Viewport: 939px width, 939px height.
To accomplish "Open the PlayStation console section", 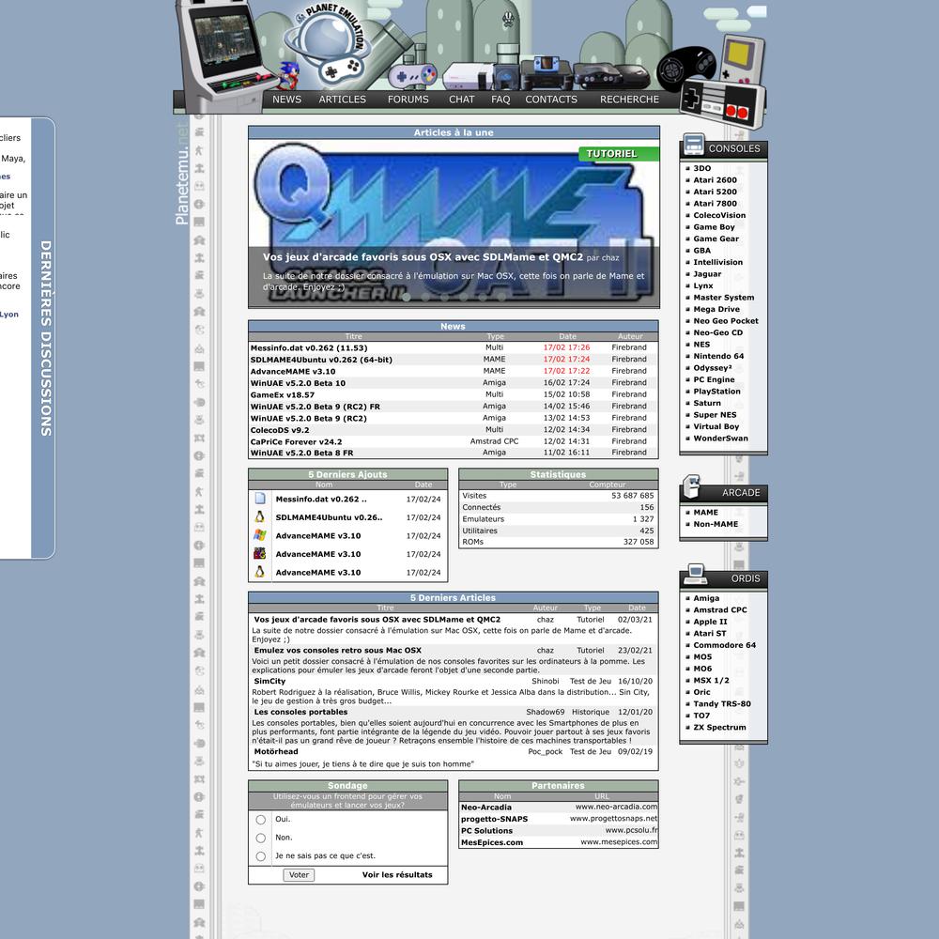I will point(716,392).
